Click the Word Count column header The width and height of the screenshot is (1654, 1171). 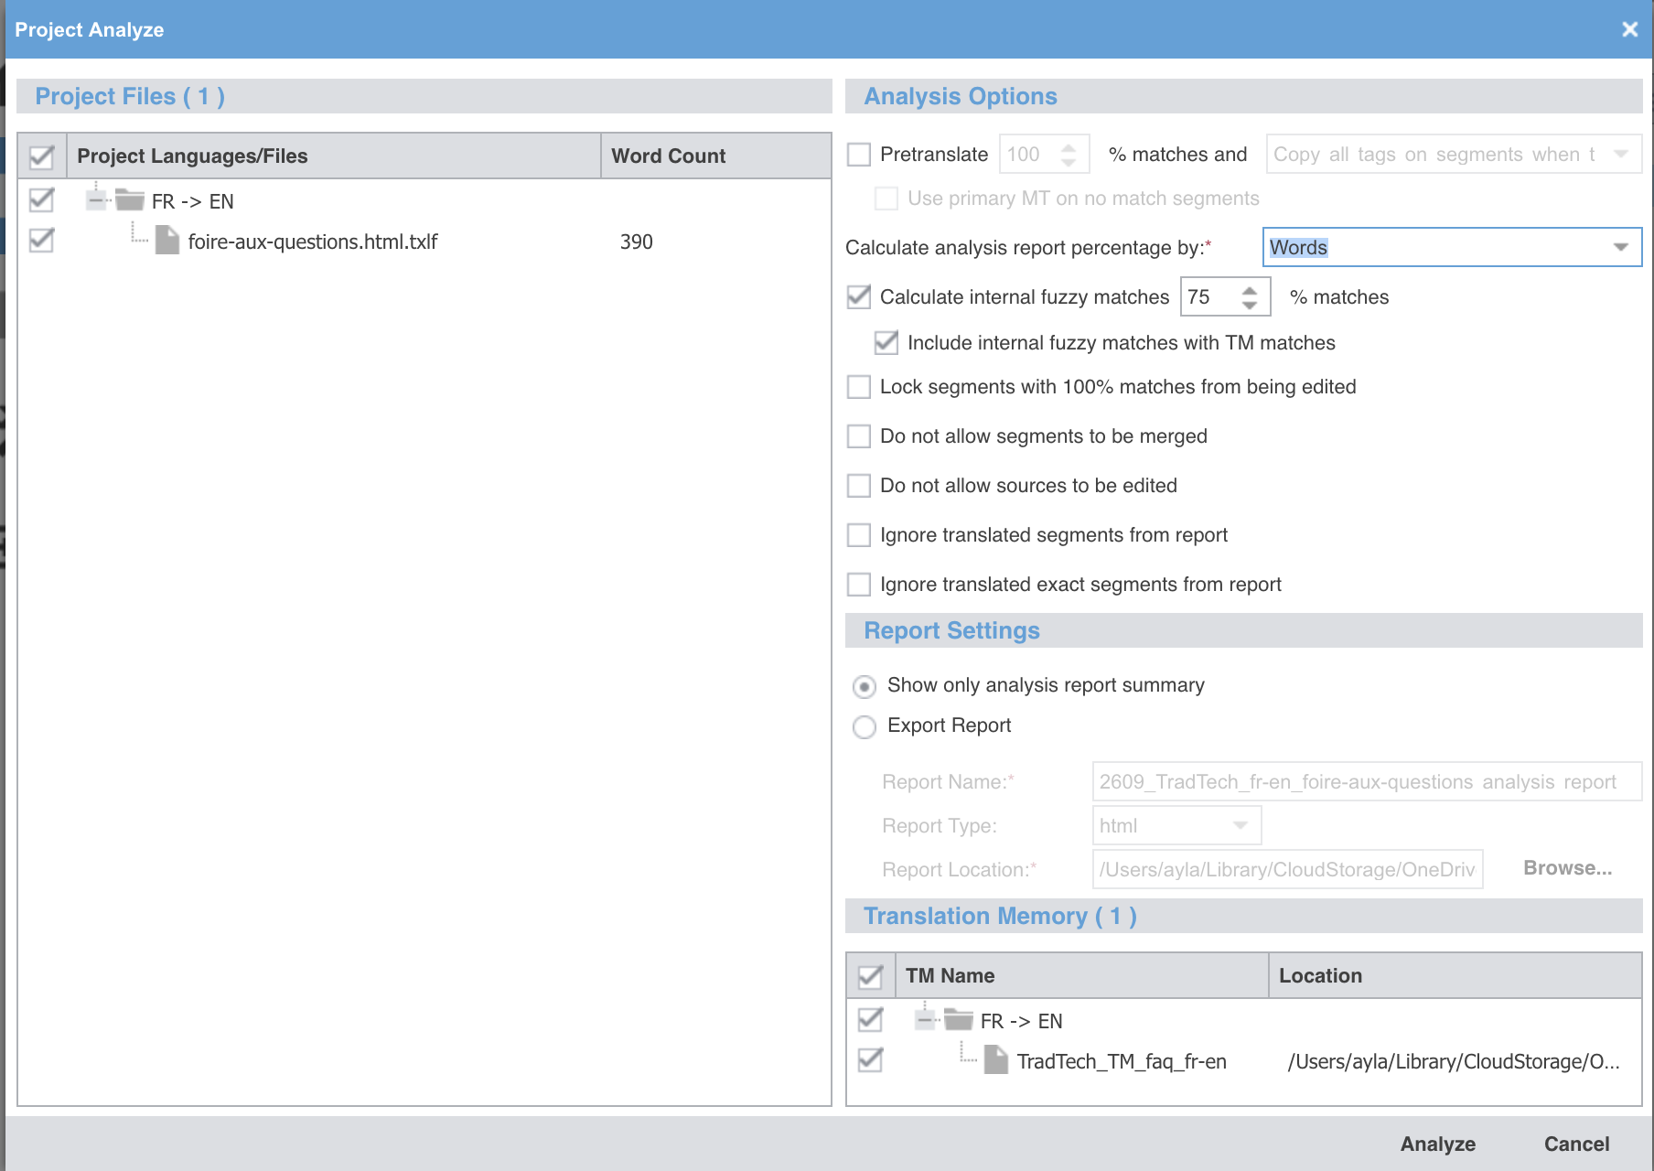[x=716, y=156]
